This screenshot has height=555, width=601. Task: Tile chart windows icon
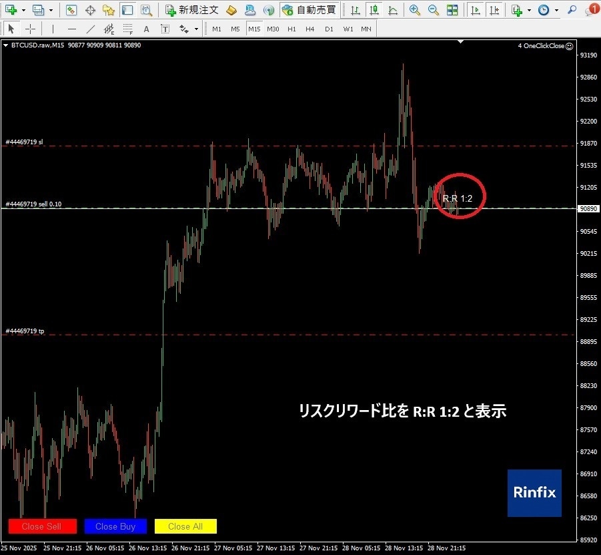pyautogui.click(x=452, y=10)
